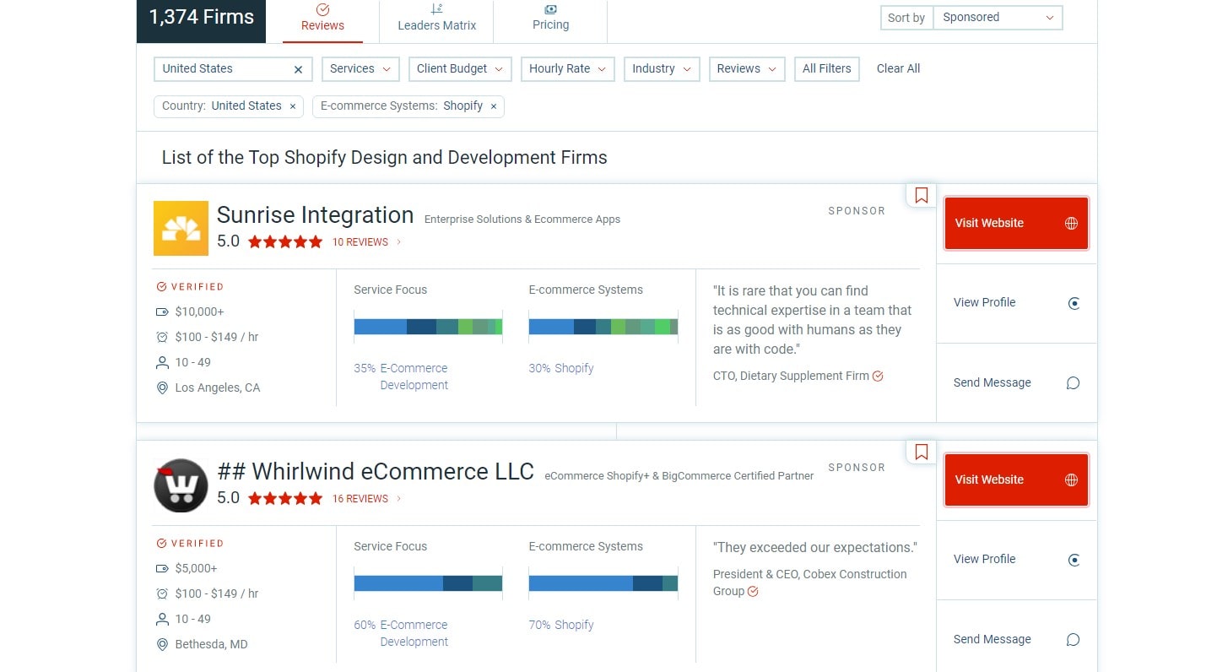Click the five-star rating for Sunrise Integration
The height and width of the screenshot is (672, 1217).
[285, 242]
